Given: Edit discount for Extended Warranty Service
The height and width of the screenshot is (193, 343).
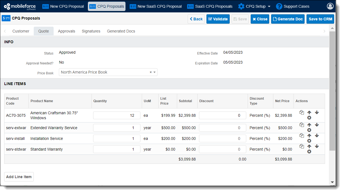Looking at the screenshot, I should 222,128.
